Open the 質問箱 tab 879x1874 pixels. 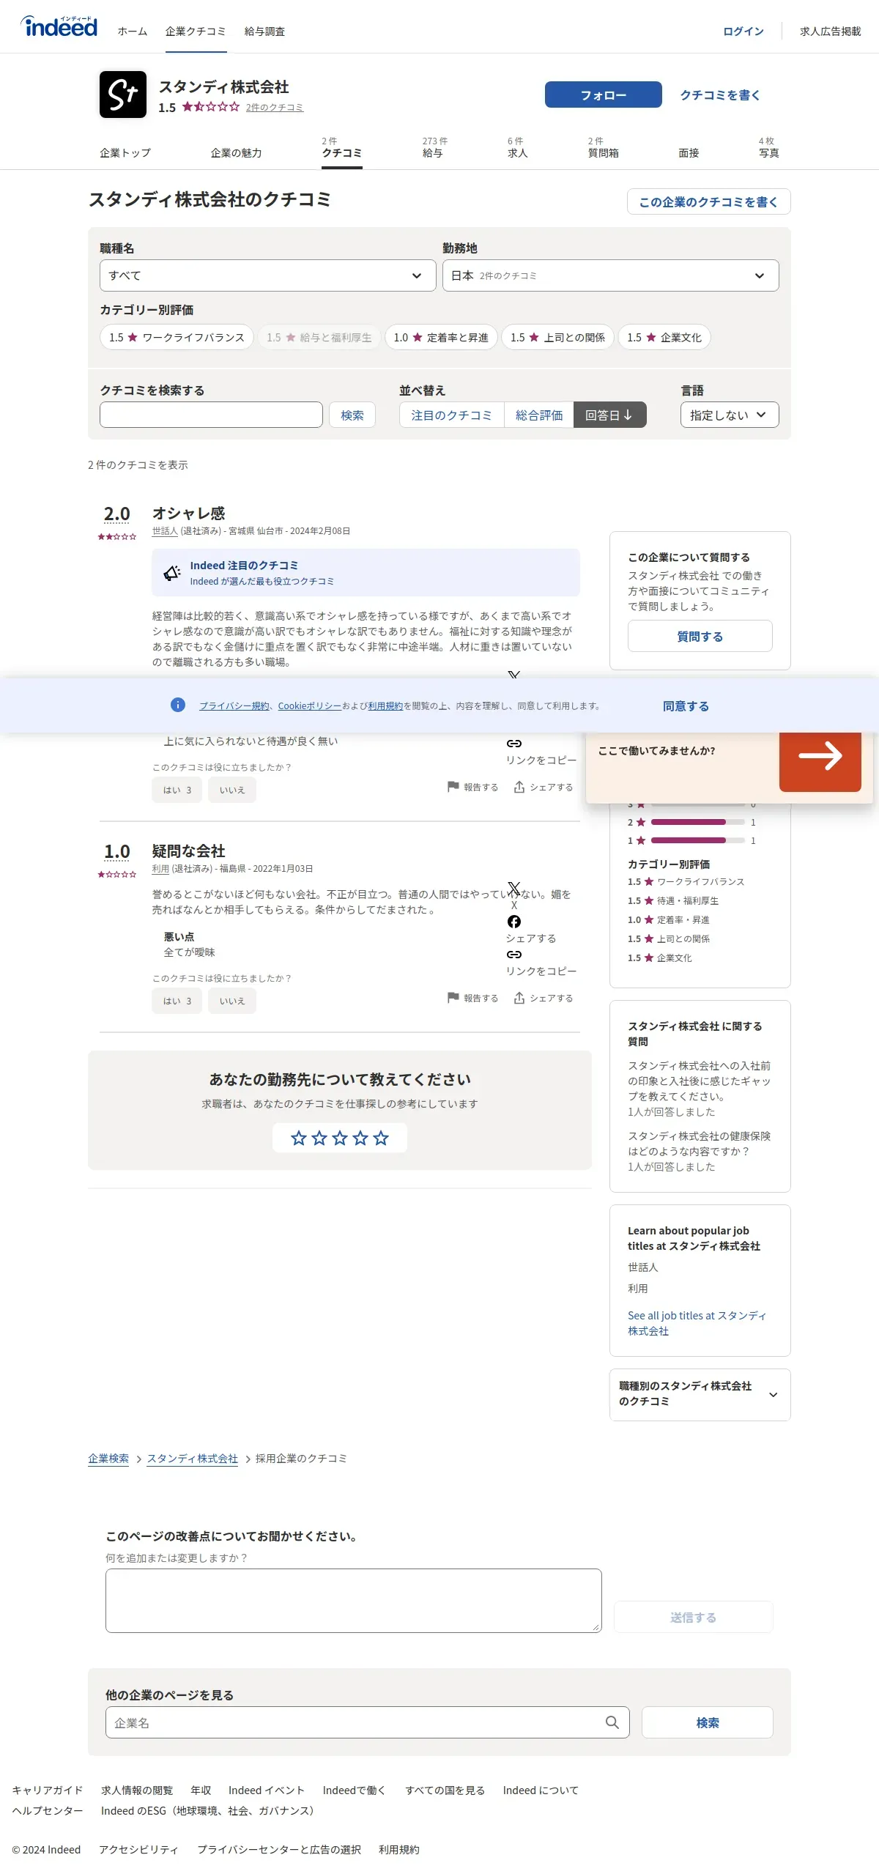click(603, 147)
